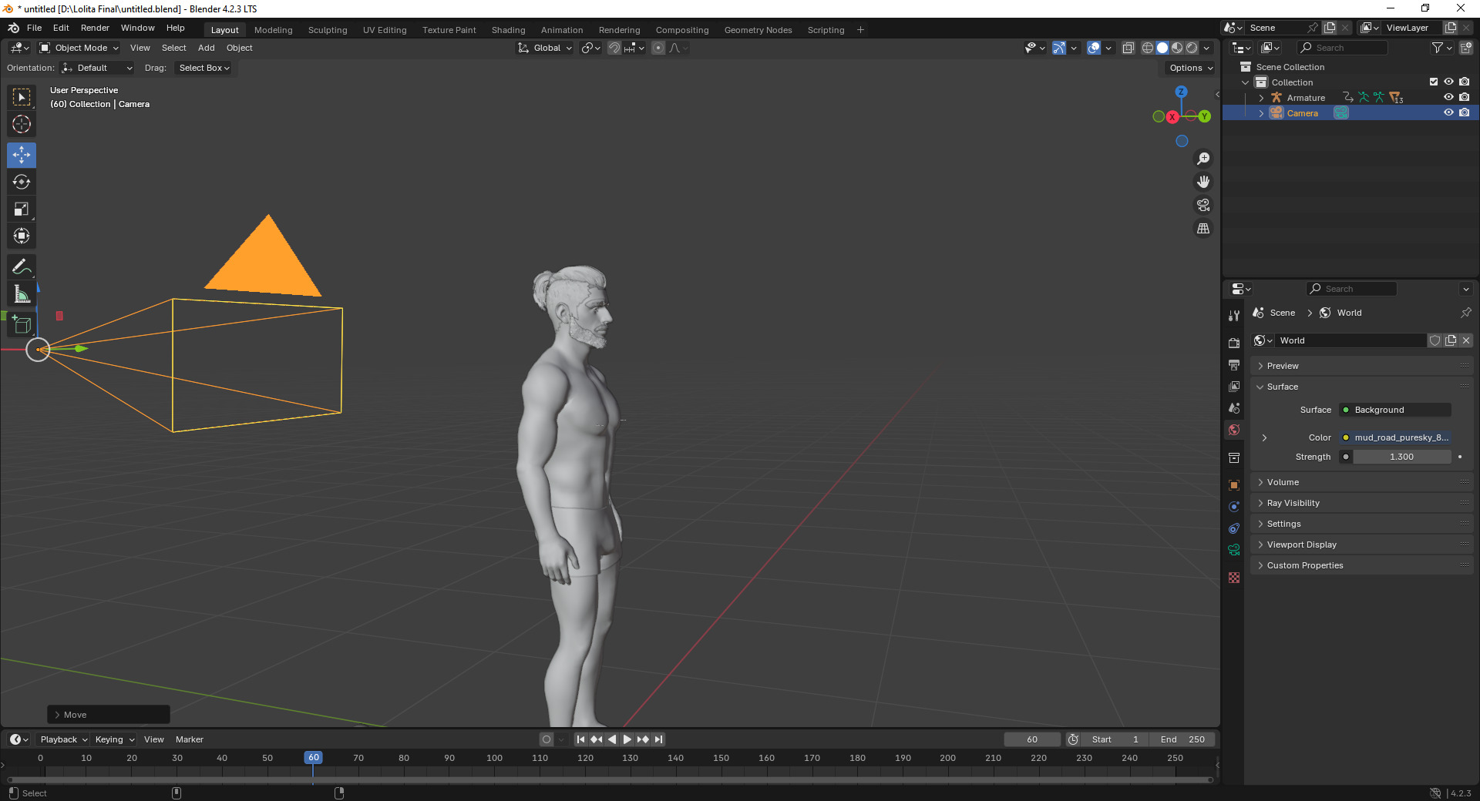Screen dimensions: 1480x801
Task: Uncheck the Collection exclude checkbox
Action: 1434,82
